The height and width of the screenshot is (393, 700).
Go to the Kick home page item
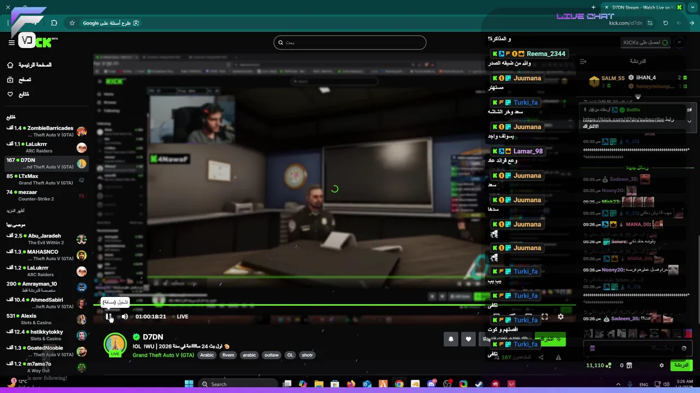pyautogui.click(x=30, y=65)
